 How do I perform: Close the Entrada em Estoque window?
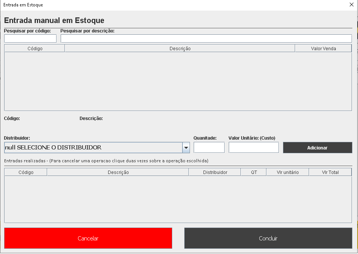351,5
